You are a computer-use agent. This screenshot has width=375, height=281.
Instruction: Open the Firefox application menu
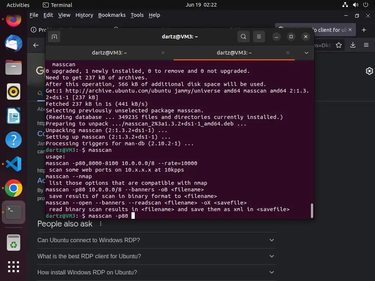(366, 45)
